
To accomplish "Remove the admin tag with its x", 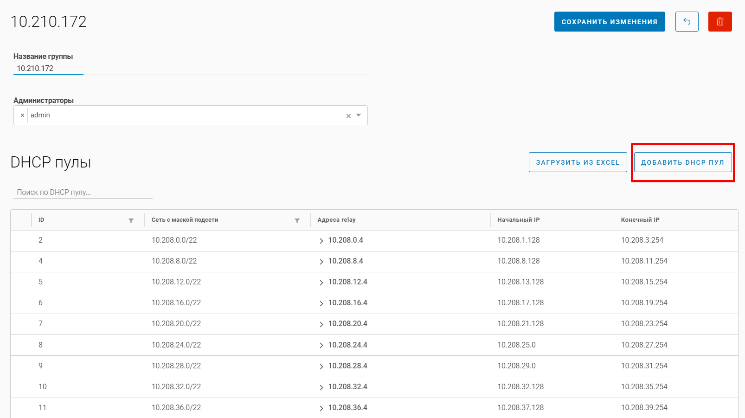I will [x=22, y=116].
